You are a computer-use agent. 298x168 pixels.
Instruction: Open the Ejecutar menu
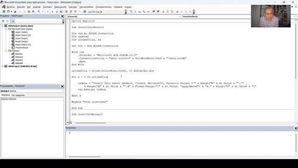point(73,7)
